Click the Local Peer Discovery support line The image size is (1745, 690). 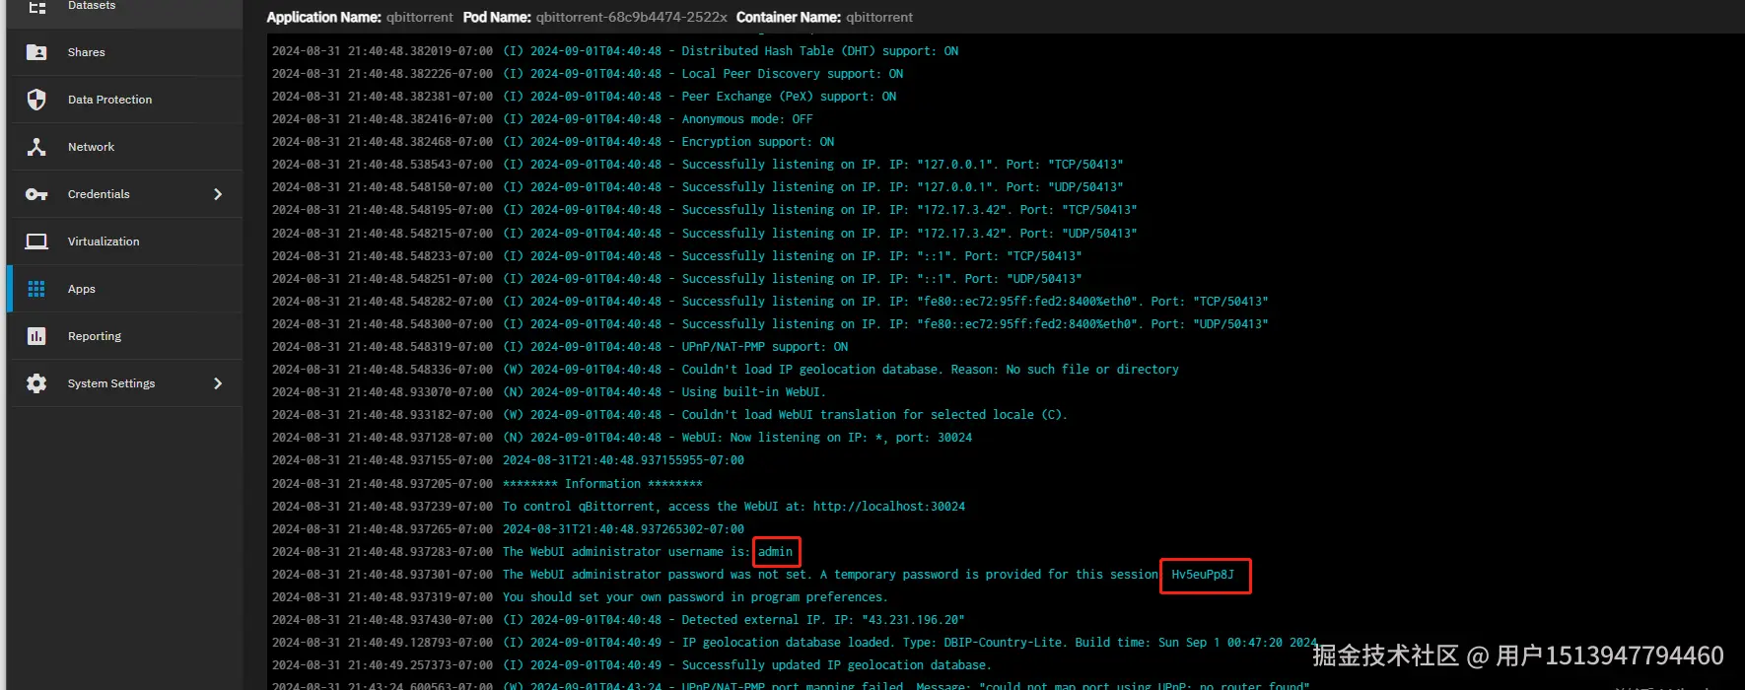(588, 74)
